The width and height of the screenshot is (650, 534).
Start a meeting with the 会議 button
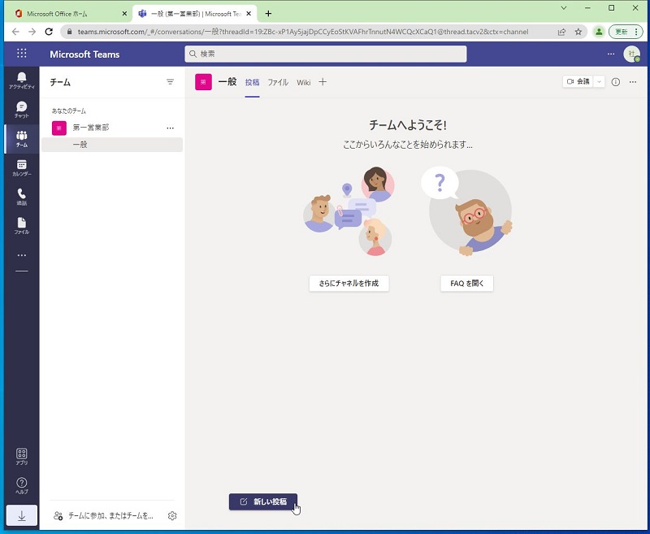click(578, 81)
